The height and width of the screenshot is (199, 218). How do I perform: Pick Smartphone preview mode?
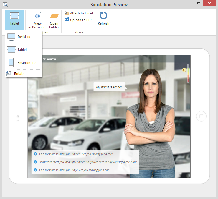[x=27, y=63]
